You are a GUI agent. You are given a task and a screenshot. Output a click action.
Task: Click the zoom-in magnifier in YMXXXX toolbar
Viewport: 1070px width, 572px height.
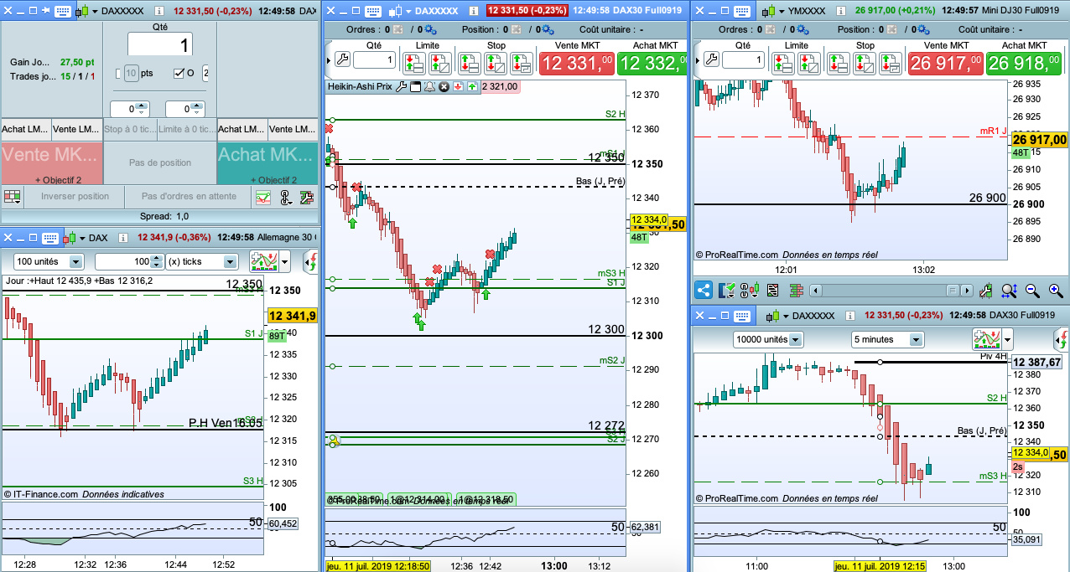coord(1056,291)
